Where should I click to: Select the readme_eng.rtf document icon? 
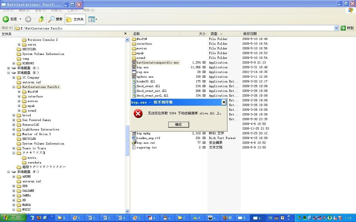(134, 138)
